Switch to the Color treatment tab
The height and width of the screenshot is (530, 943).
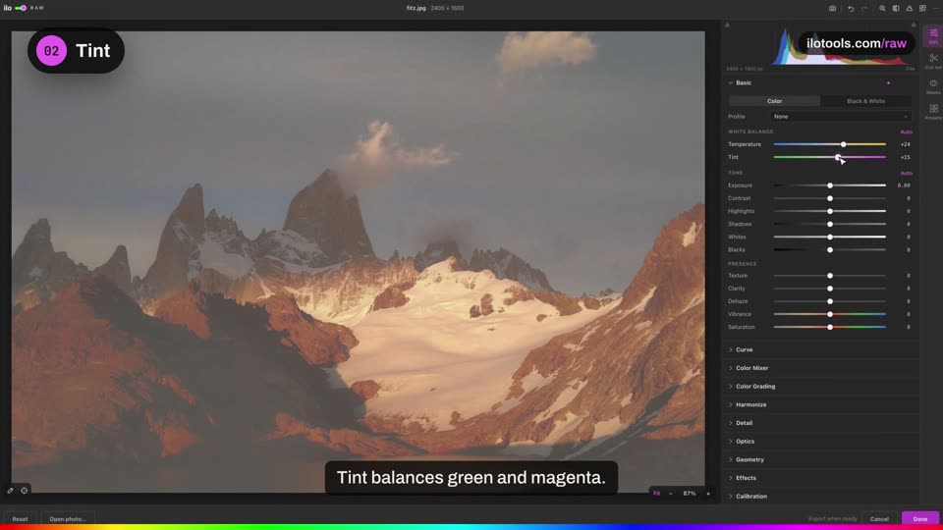[775, 101]
